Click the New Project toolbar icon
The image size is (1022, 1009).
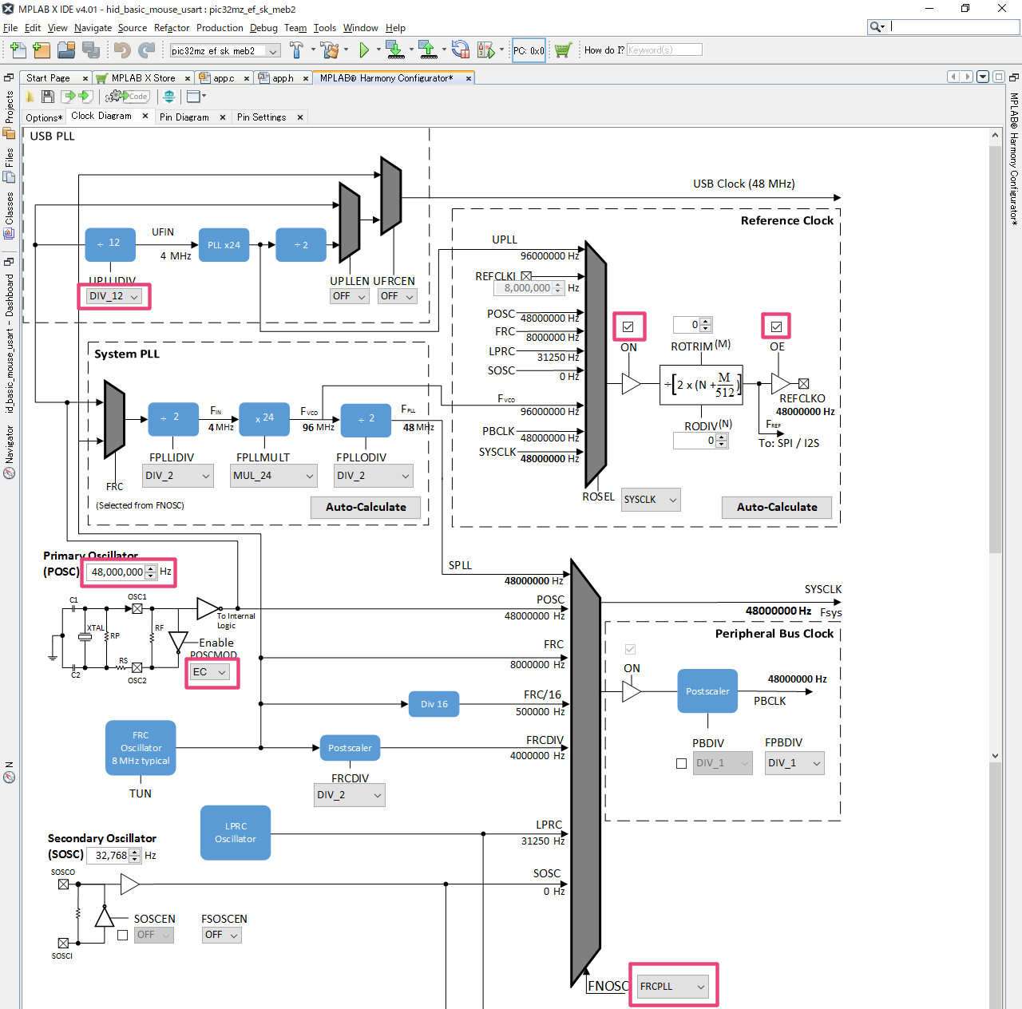(42, 50)
